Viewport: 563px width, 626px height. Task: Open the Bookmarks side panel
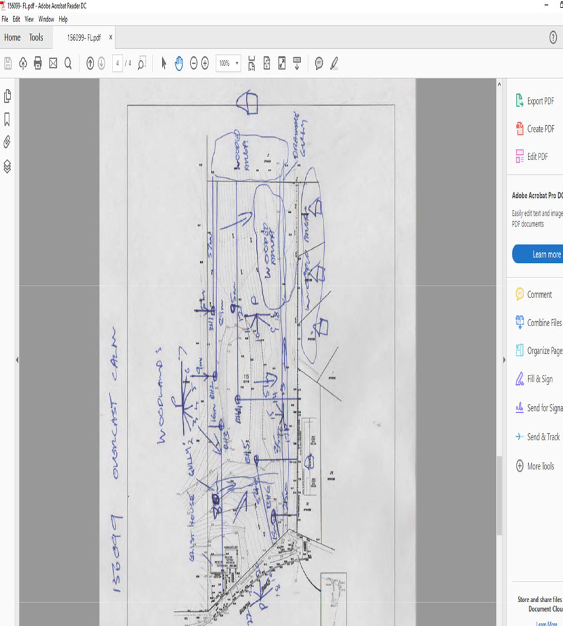pos(8,119)
